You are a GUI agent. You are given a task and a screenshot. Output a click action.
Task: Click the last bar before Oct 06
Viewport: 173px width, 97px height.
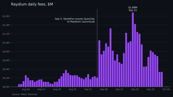pos(162,79)
